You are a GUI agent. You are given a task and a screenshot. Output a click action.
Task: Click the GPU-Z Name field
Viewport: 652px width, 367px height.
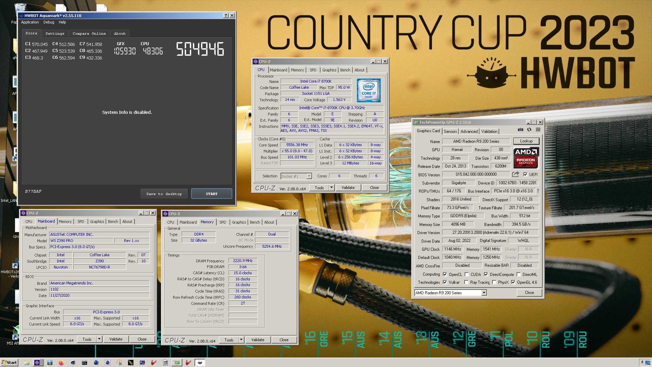(476, 141)
